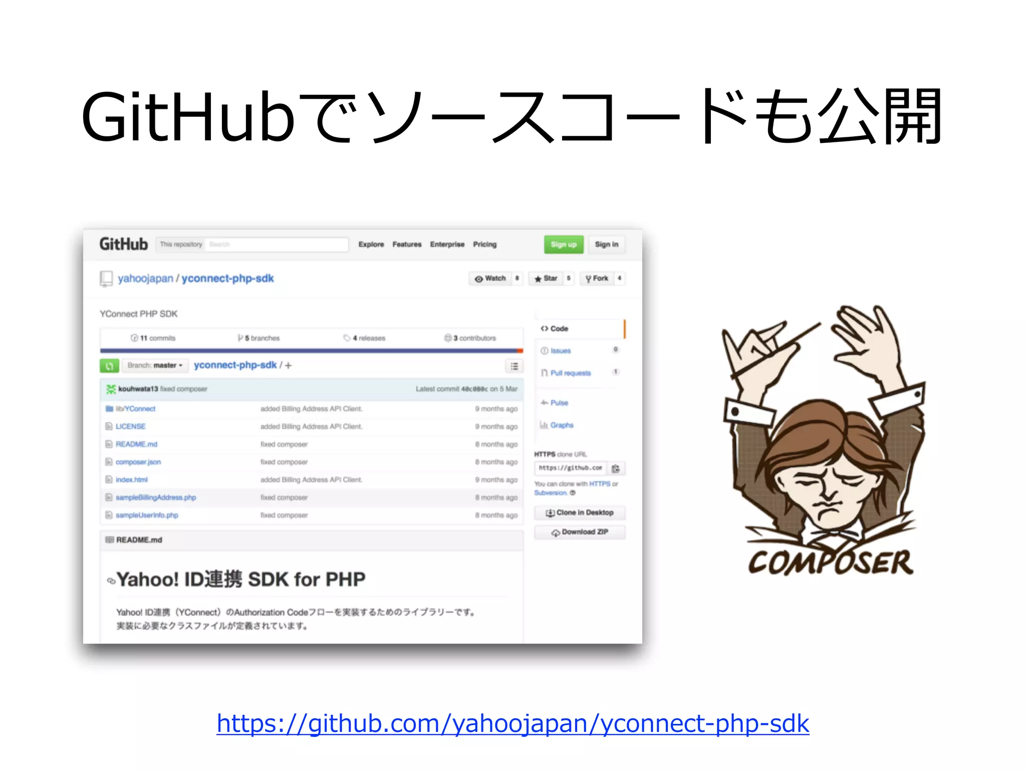Click the repository search field
1026x770 pixels.
point(277,245)
